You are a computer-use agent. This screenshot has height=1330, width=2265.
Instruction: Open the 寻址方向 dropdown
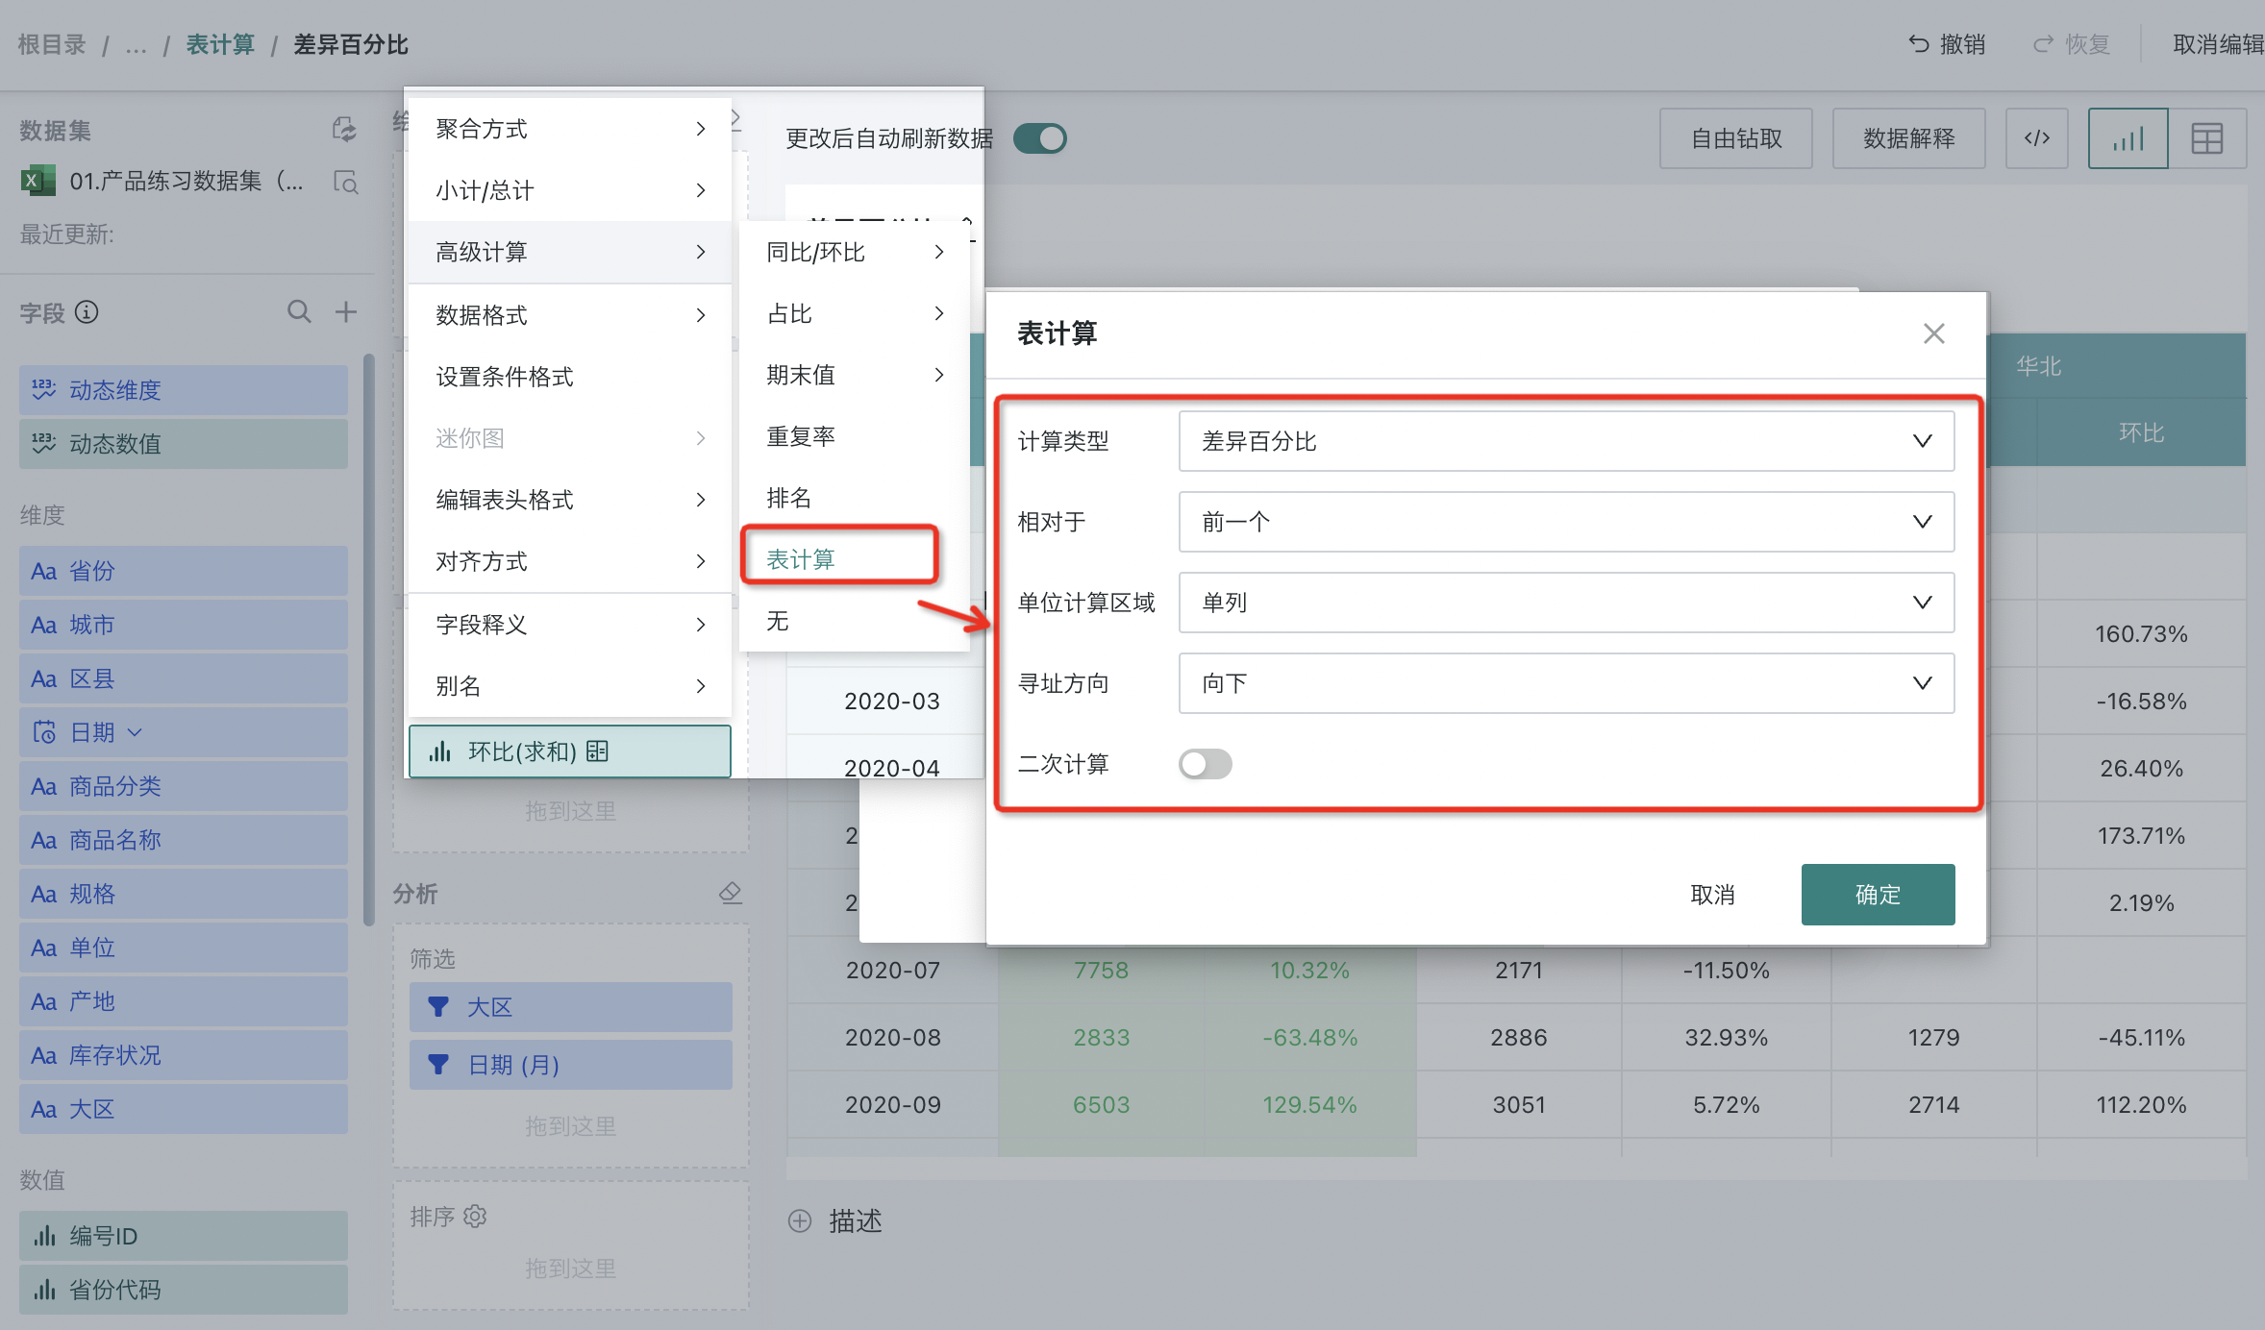pyautogui.click(x=1565, y=683)
